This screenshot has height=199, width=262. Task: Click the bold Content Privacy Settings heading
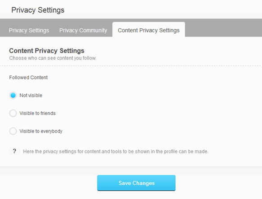[x=47, y=51]
